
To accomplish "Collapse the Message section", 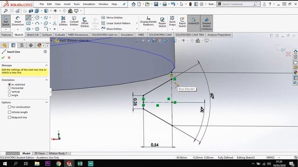I will (47, 65).
